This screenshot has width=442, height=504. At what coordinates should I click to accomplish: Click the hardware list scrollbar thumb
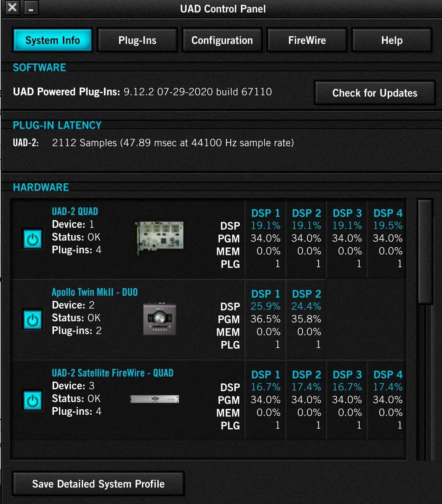click(x=425, y=251)
